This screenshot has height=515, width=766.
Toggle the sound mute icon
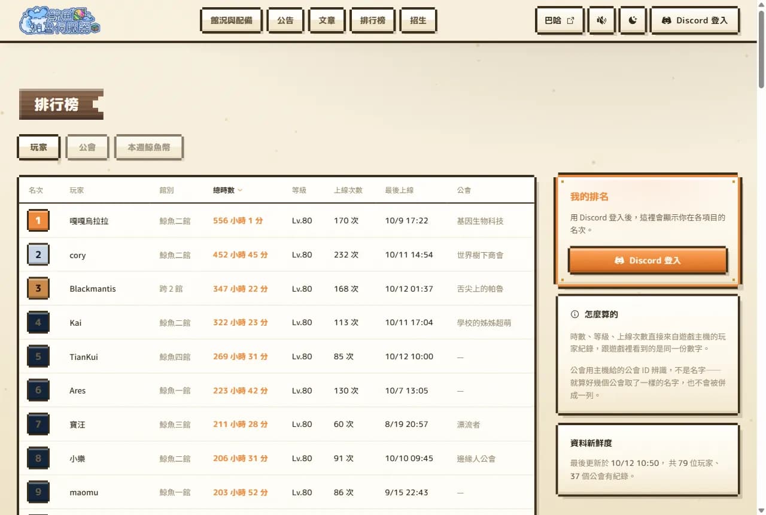click(601, 20)
